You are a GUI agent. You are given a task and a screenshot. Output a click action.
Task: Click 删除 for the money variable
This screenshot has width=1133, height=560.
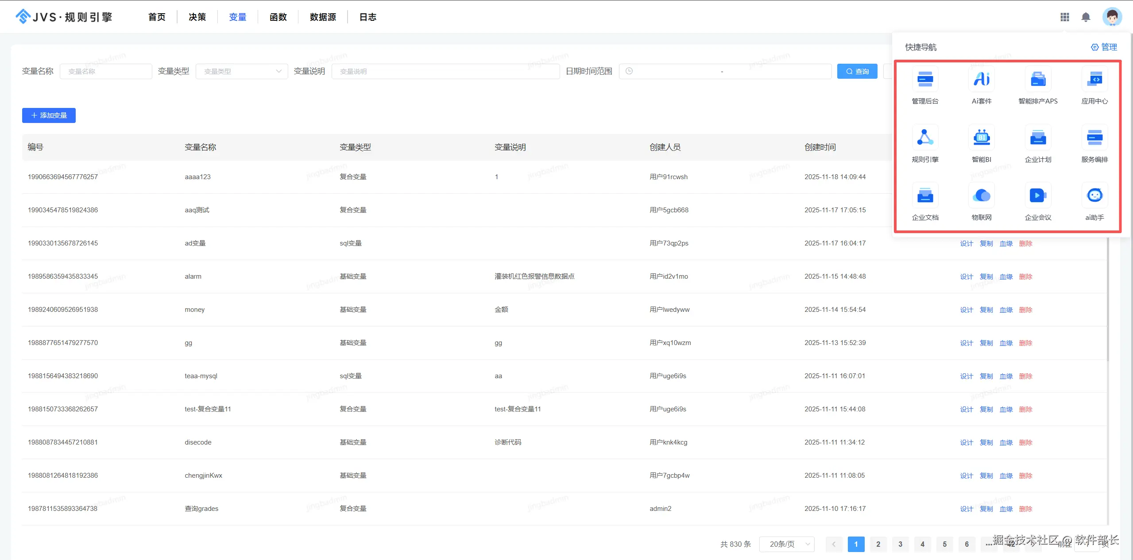(x=1025, y=310)
